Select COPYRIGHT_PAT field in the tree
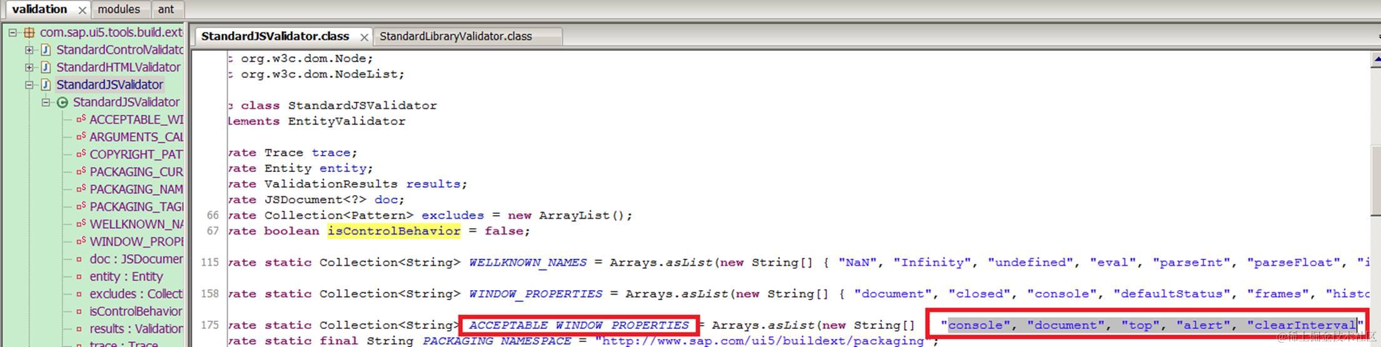The width and height of the screenshot is (1381, 347). click(136, 155)
